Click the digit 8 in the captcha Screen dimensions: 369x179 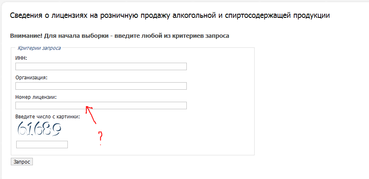pos(47,129)
